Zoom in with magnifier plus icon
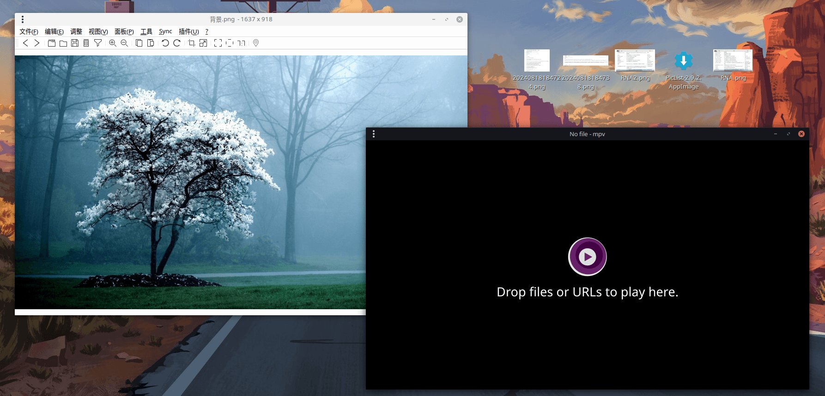 113,43
